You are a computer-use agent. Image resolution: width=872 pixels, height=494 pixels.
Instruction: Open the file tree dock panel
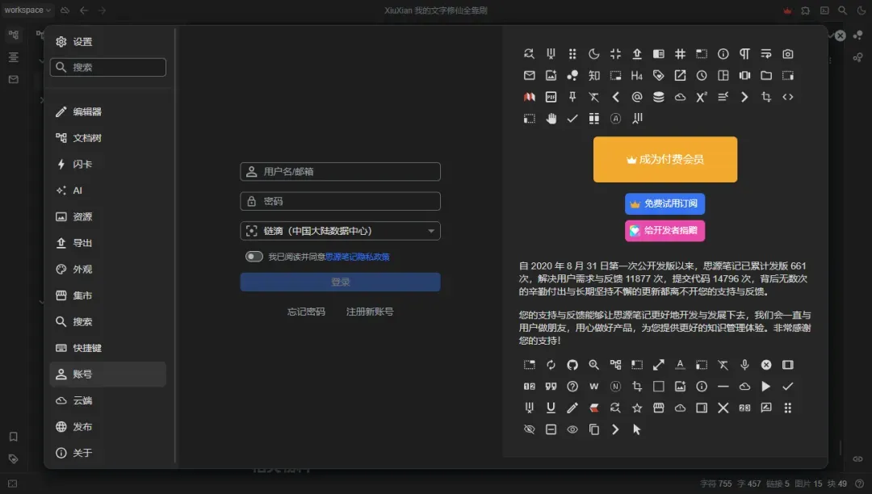pyautogui.click(x=14, y=35)
